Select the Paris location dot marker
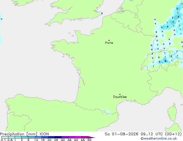Screen dimensions: 183x141 pyautogui.click(x=109, y=40)
